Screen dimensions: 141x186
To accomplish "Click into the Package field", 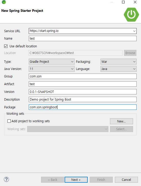I will click(x=83, y=107).
